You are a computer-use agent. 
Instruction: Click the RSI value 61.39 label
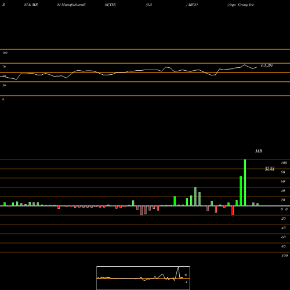(x=267, y=66)
